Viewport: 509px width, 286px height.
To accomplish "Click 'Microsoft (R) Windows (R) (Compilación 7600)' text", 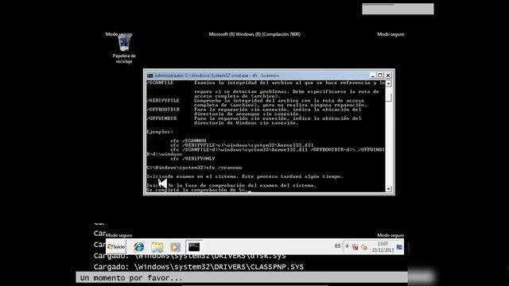I will [x=254, y=34].
